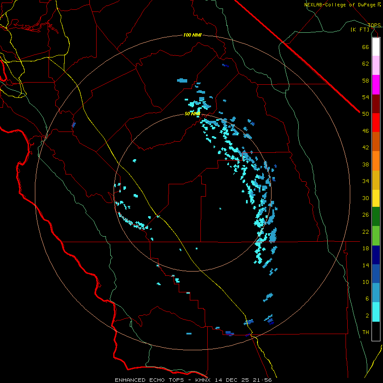Click the '50 NMI' range ring label
This screenshot has height=383, width=383.
(x=192, y=114)
